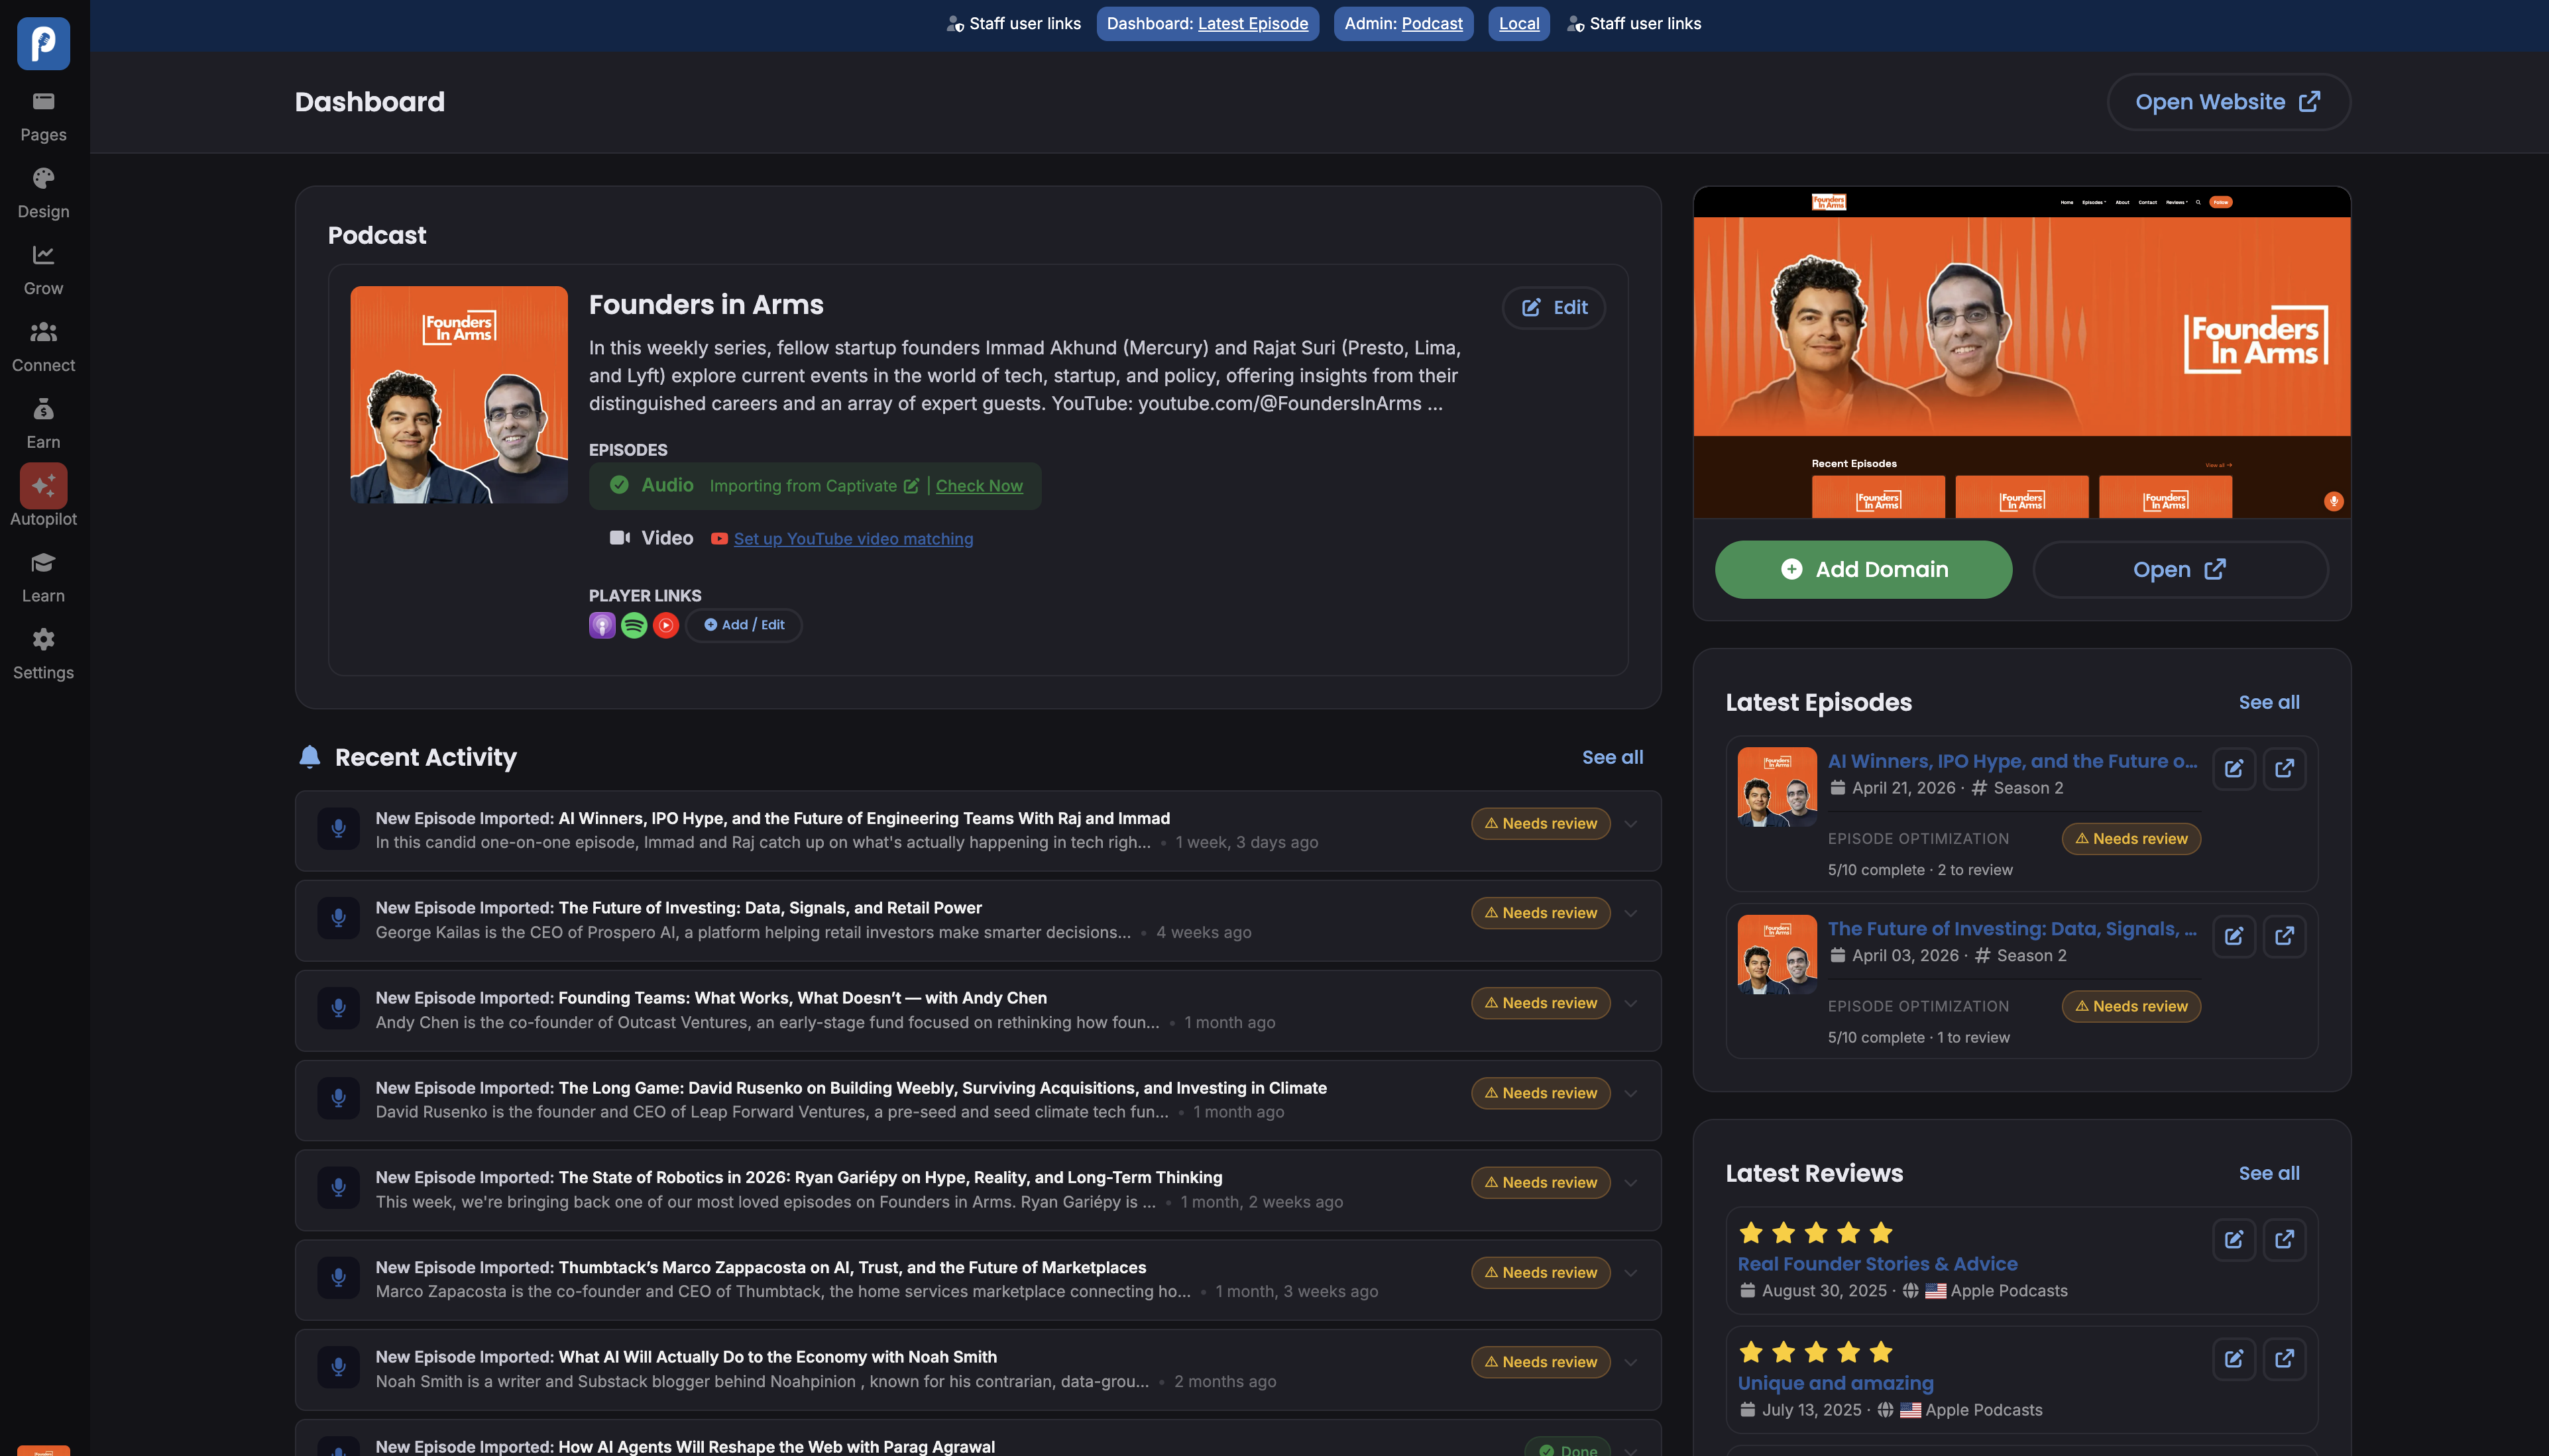Click The Future of Investing episode thumbnail

1778,955
